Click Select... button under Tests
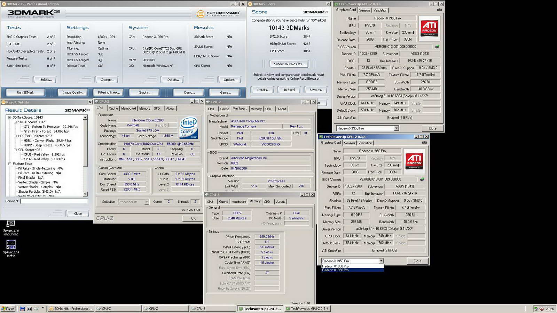The height and width of the screenshot is (313, 557). (46, 80)
